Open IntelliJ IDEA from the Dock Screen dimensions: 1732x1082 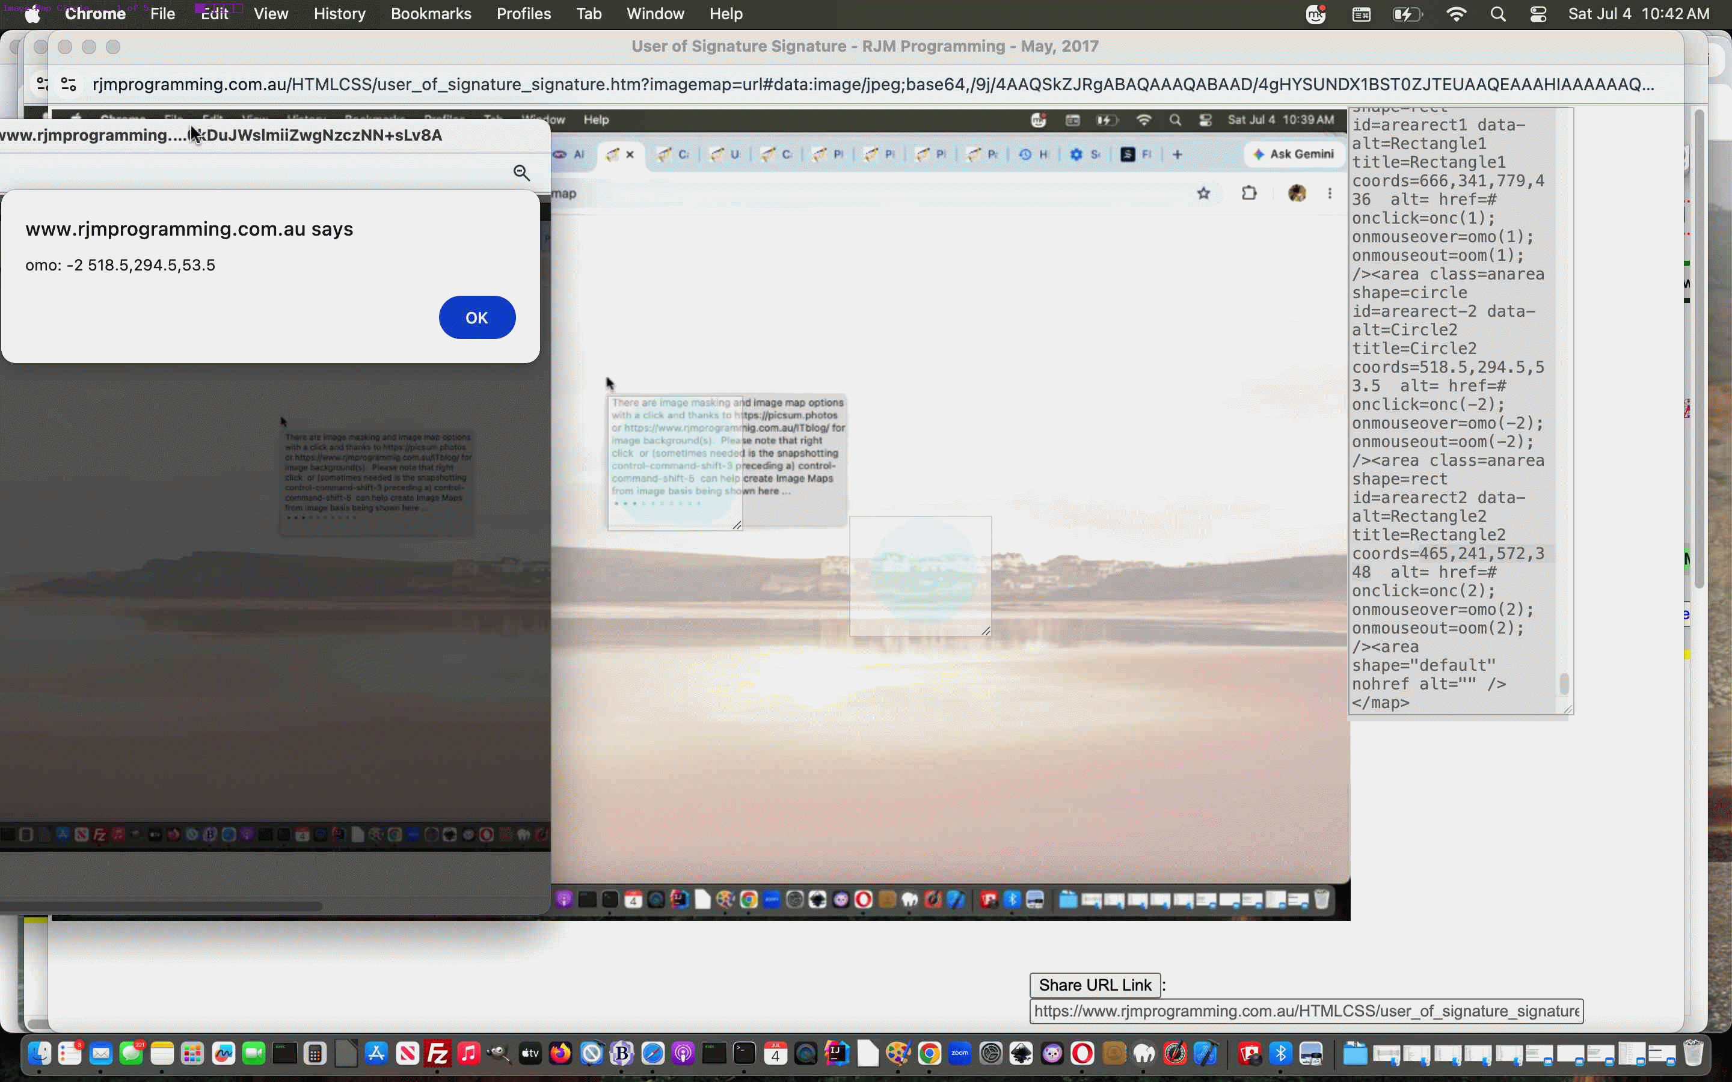[x=837, y=1053]
